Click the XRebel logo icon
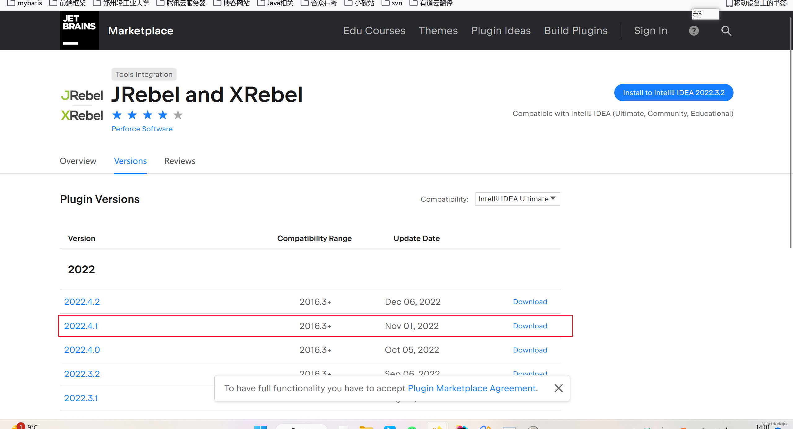 coord(82,115)
